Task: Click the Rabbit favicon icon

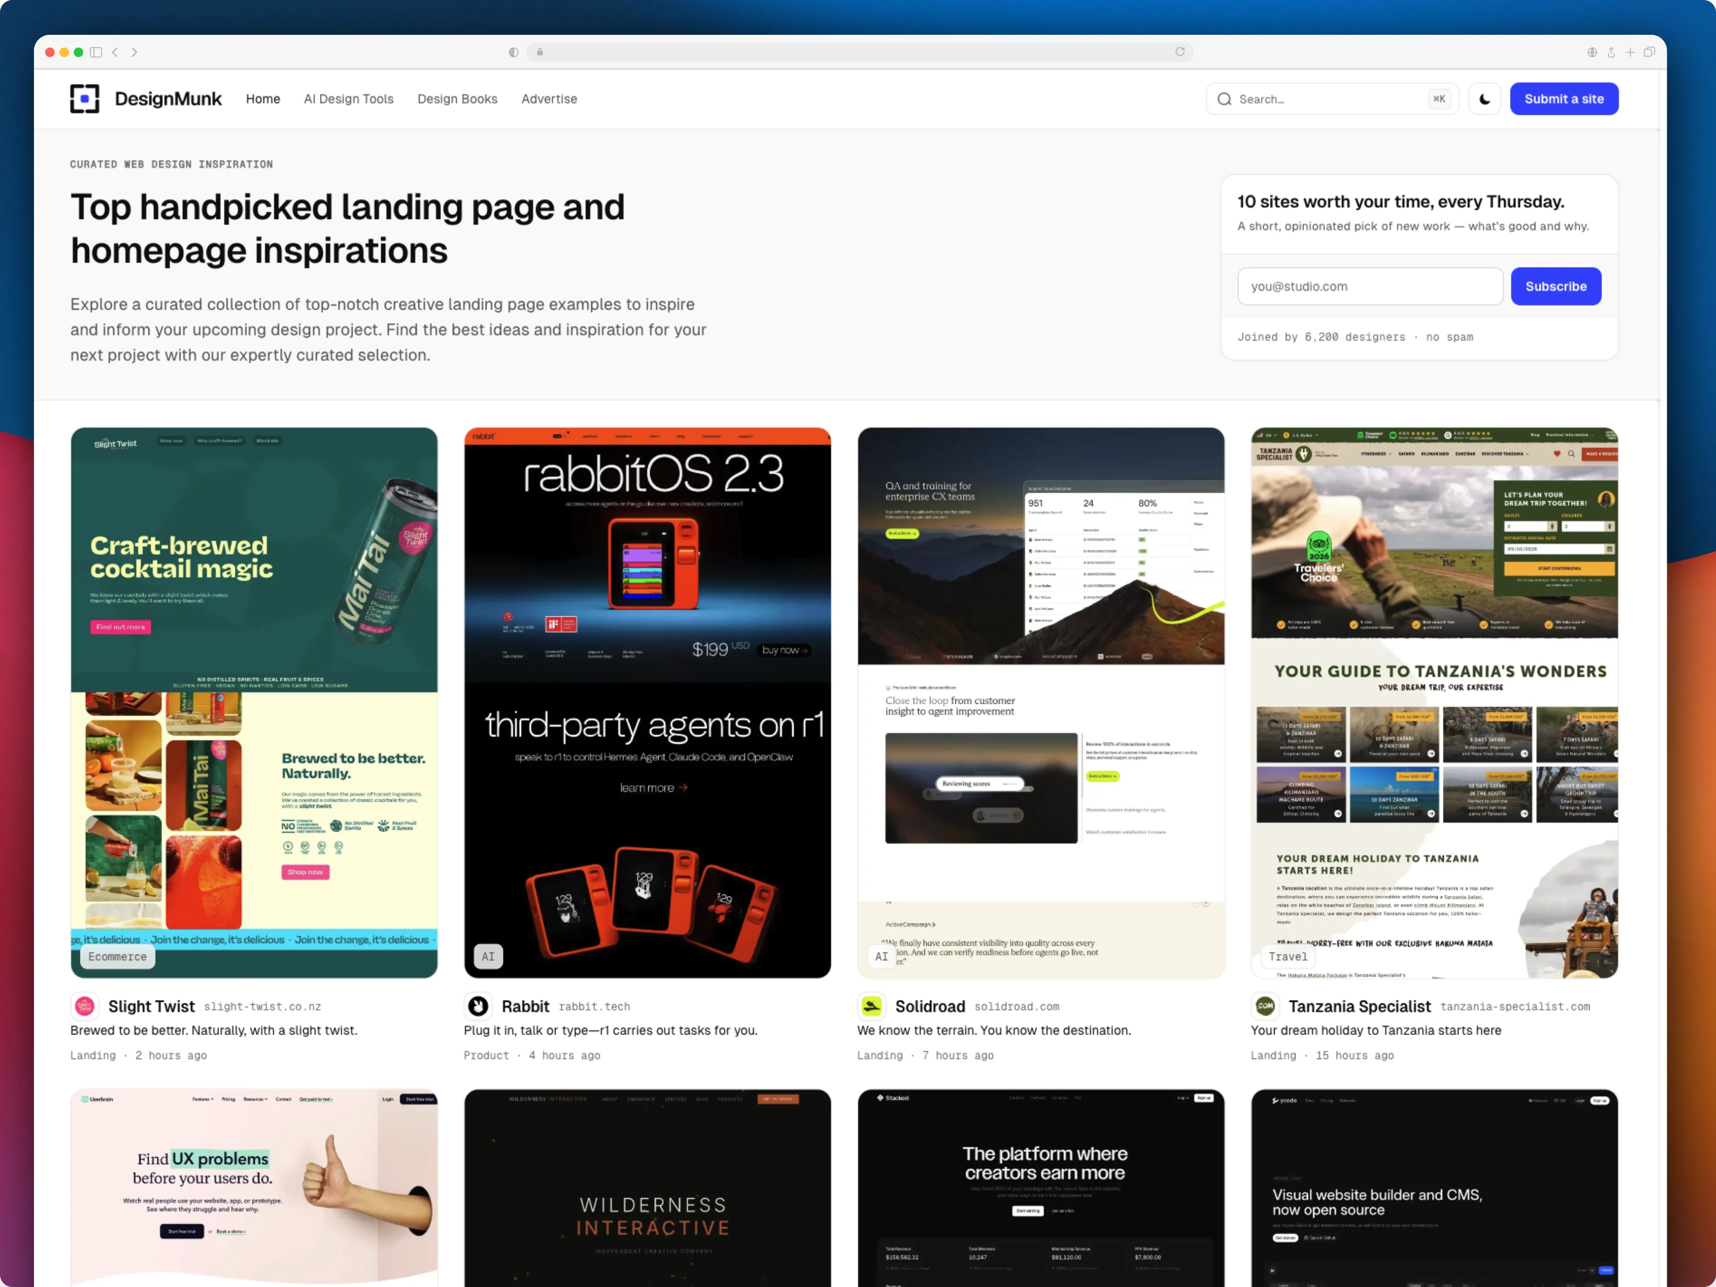Action: click(x=478, y=1006)
